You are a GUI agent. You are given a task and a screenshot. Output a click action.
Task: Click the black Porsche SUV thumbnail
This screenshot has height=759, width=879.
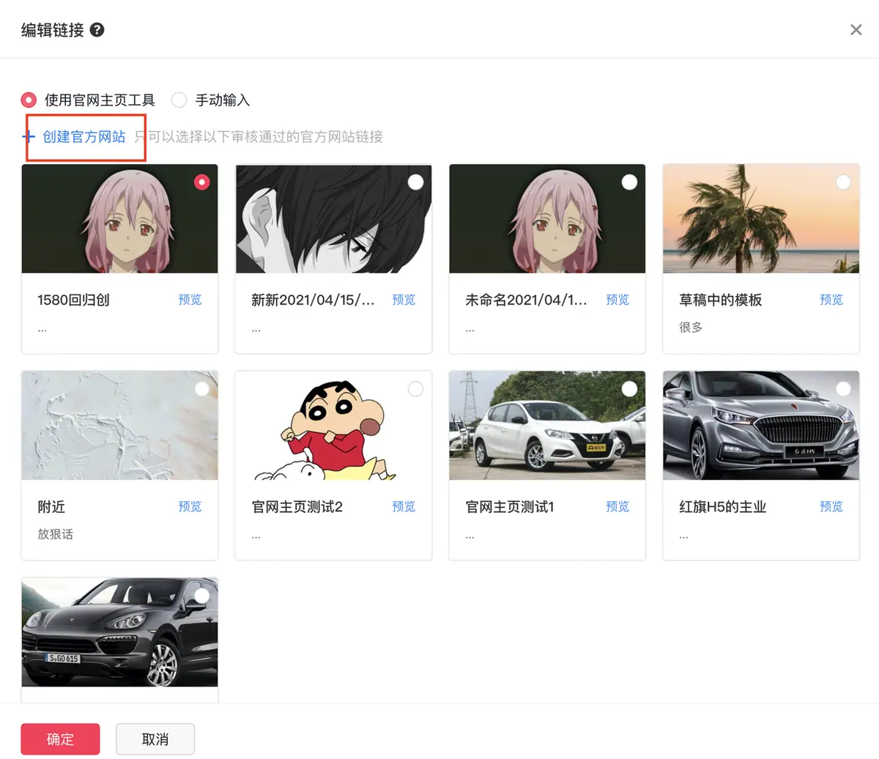pos(119,632)
